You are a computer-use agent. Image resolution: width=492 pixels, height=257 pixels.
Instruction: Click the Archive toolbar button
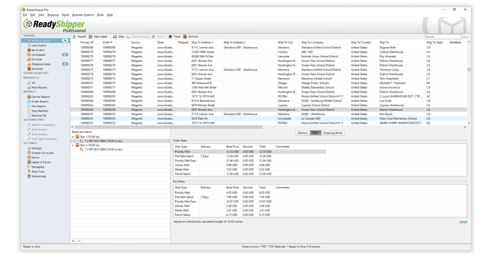pos(191,36)
